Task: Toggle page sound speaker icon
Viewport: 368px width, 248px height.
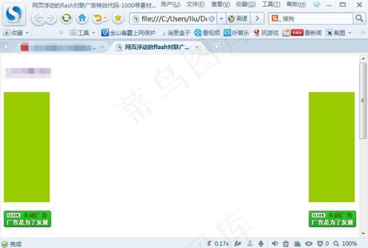Action: click(x=275, y=244)
